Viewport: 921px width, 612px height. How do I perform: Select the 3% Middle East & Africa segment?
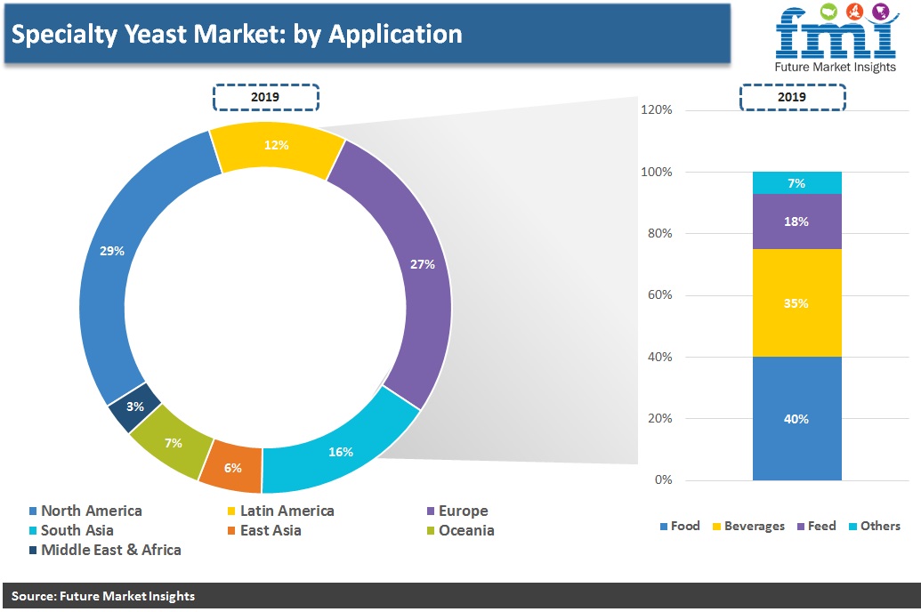pyautogui.click(x=135, y=407)
